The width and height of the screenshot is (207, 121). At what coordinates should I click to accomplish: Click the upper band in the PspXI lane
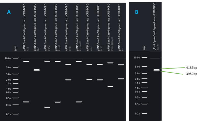tap(58, 61)
